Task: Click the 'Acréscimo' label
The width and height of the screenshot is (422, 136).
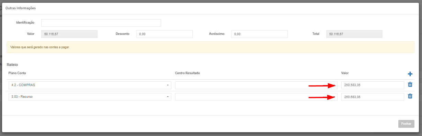Action: click(217, 34)
